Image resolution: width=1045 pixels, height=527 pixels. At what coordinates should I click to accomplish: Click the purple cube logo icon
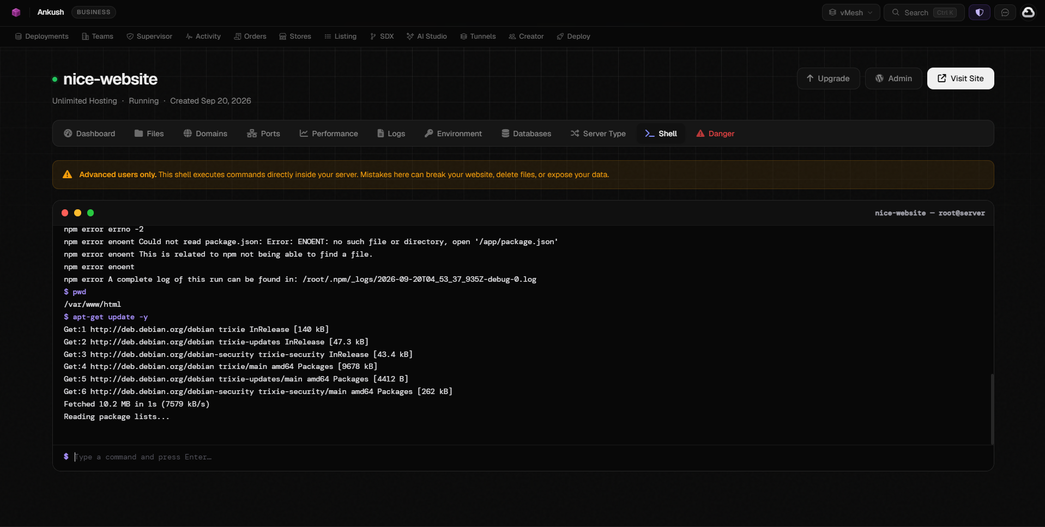[16, 12]
